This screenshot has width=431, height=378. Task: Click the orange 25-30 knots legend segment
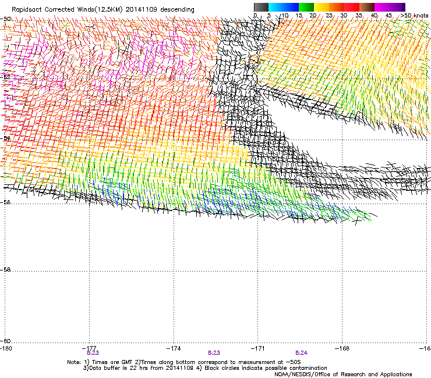click(x=337, y=7)
